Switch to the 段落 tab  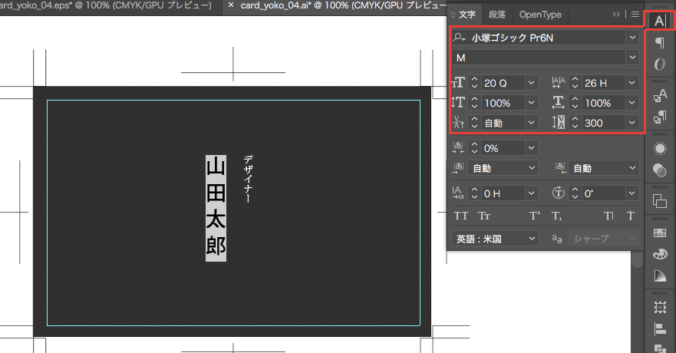(x=496, y=15)
